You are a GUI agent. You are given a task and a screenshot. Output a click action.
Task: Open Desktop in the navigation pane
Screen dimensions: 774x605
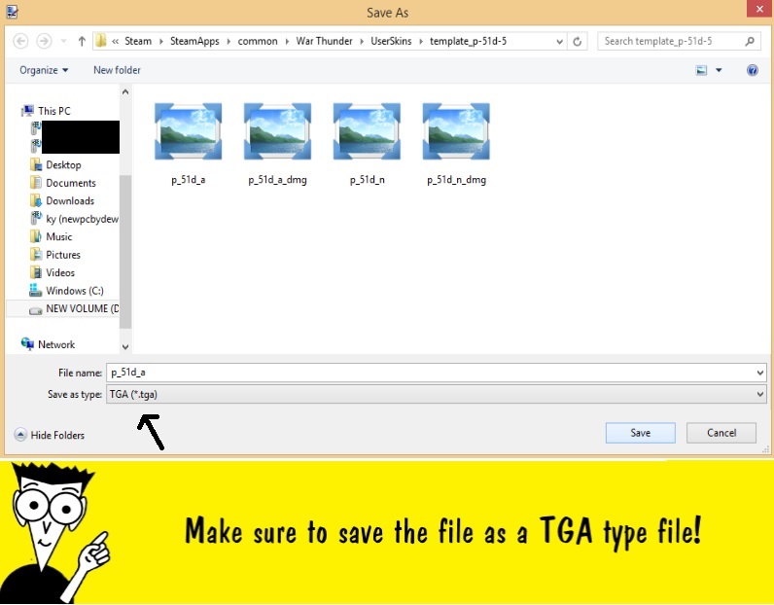pos(63,165)
